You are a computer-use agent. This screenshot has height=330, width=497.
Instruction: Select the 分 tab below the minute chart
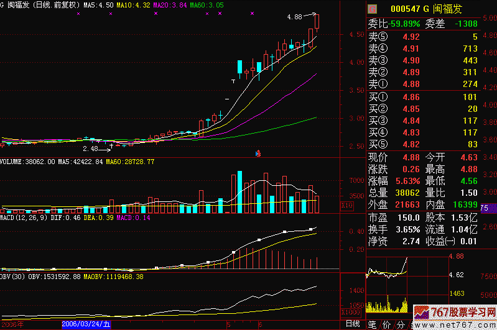(402, 324)
